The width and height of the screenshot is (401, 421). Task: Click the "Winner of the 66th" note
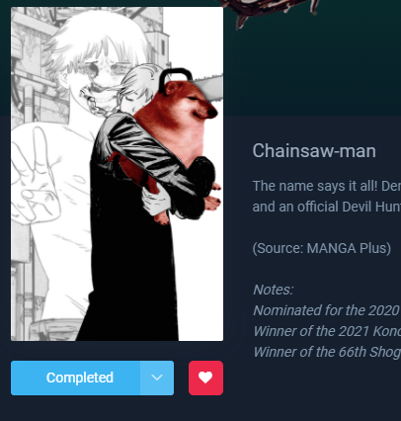(x=327, y=352)
